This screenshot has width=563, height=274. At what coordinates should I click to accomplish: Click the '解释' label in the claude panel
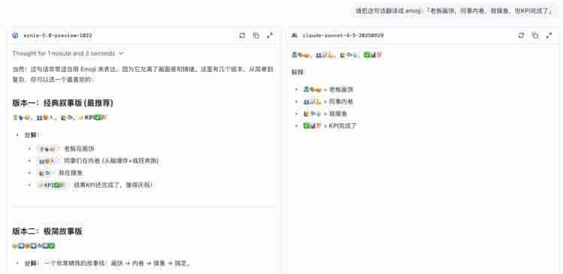coord(298,73)
